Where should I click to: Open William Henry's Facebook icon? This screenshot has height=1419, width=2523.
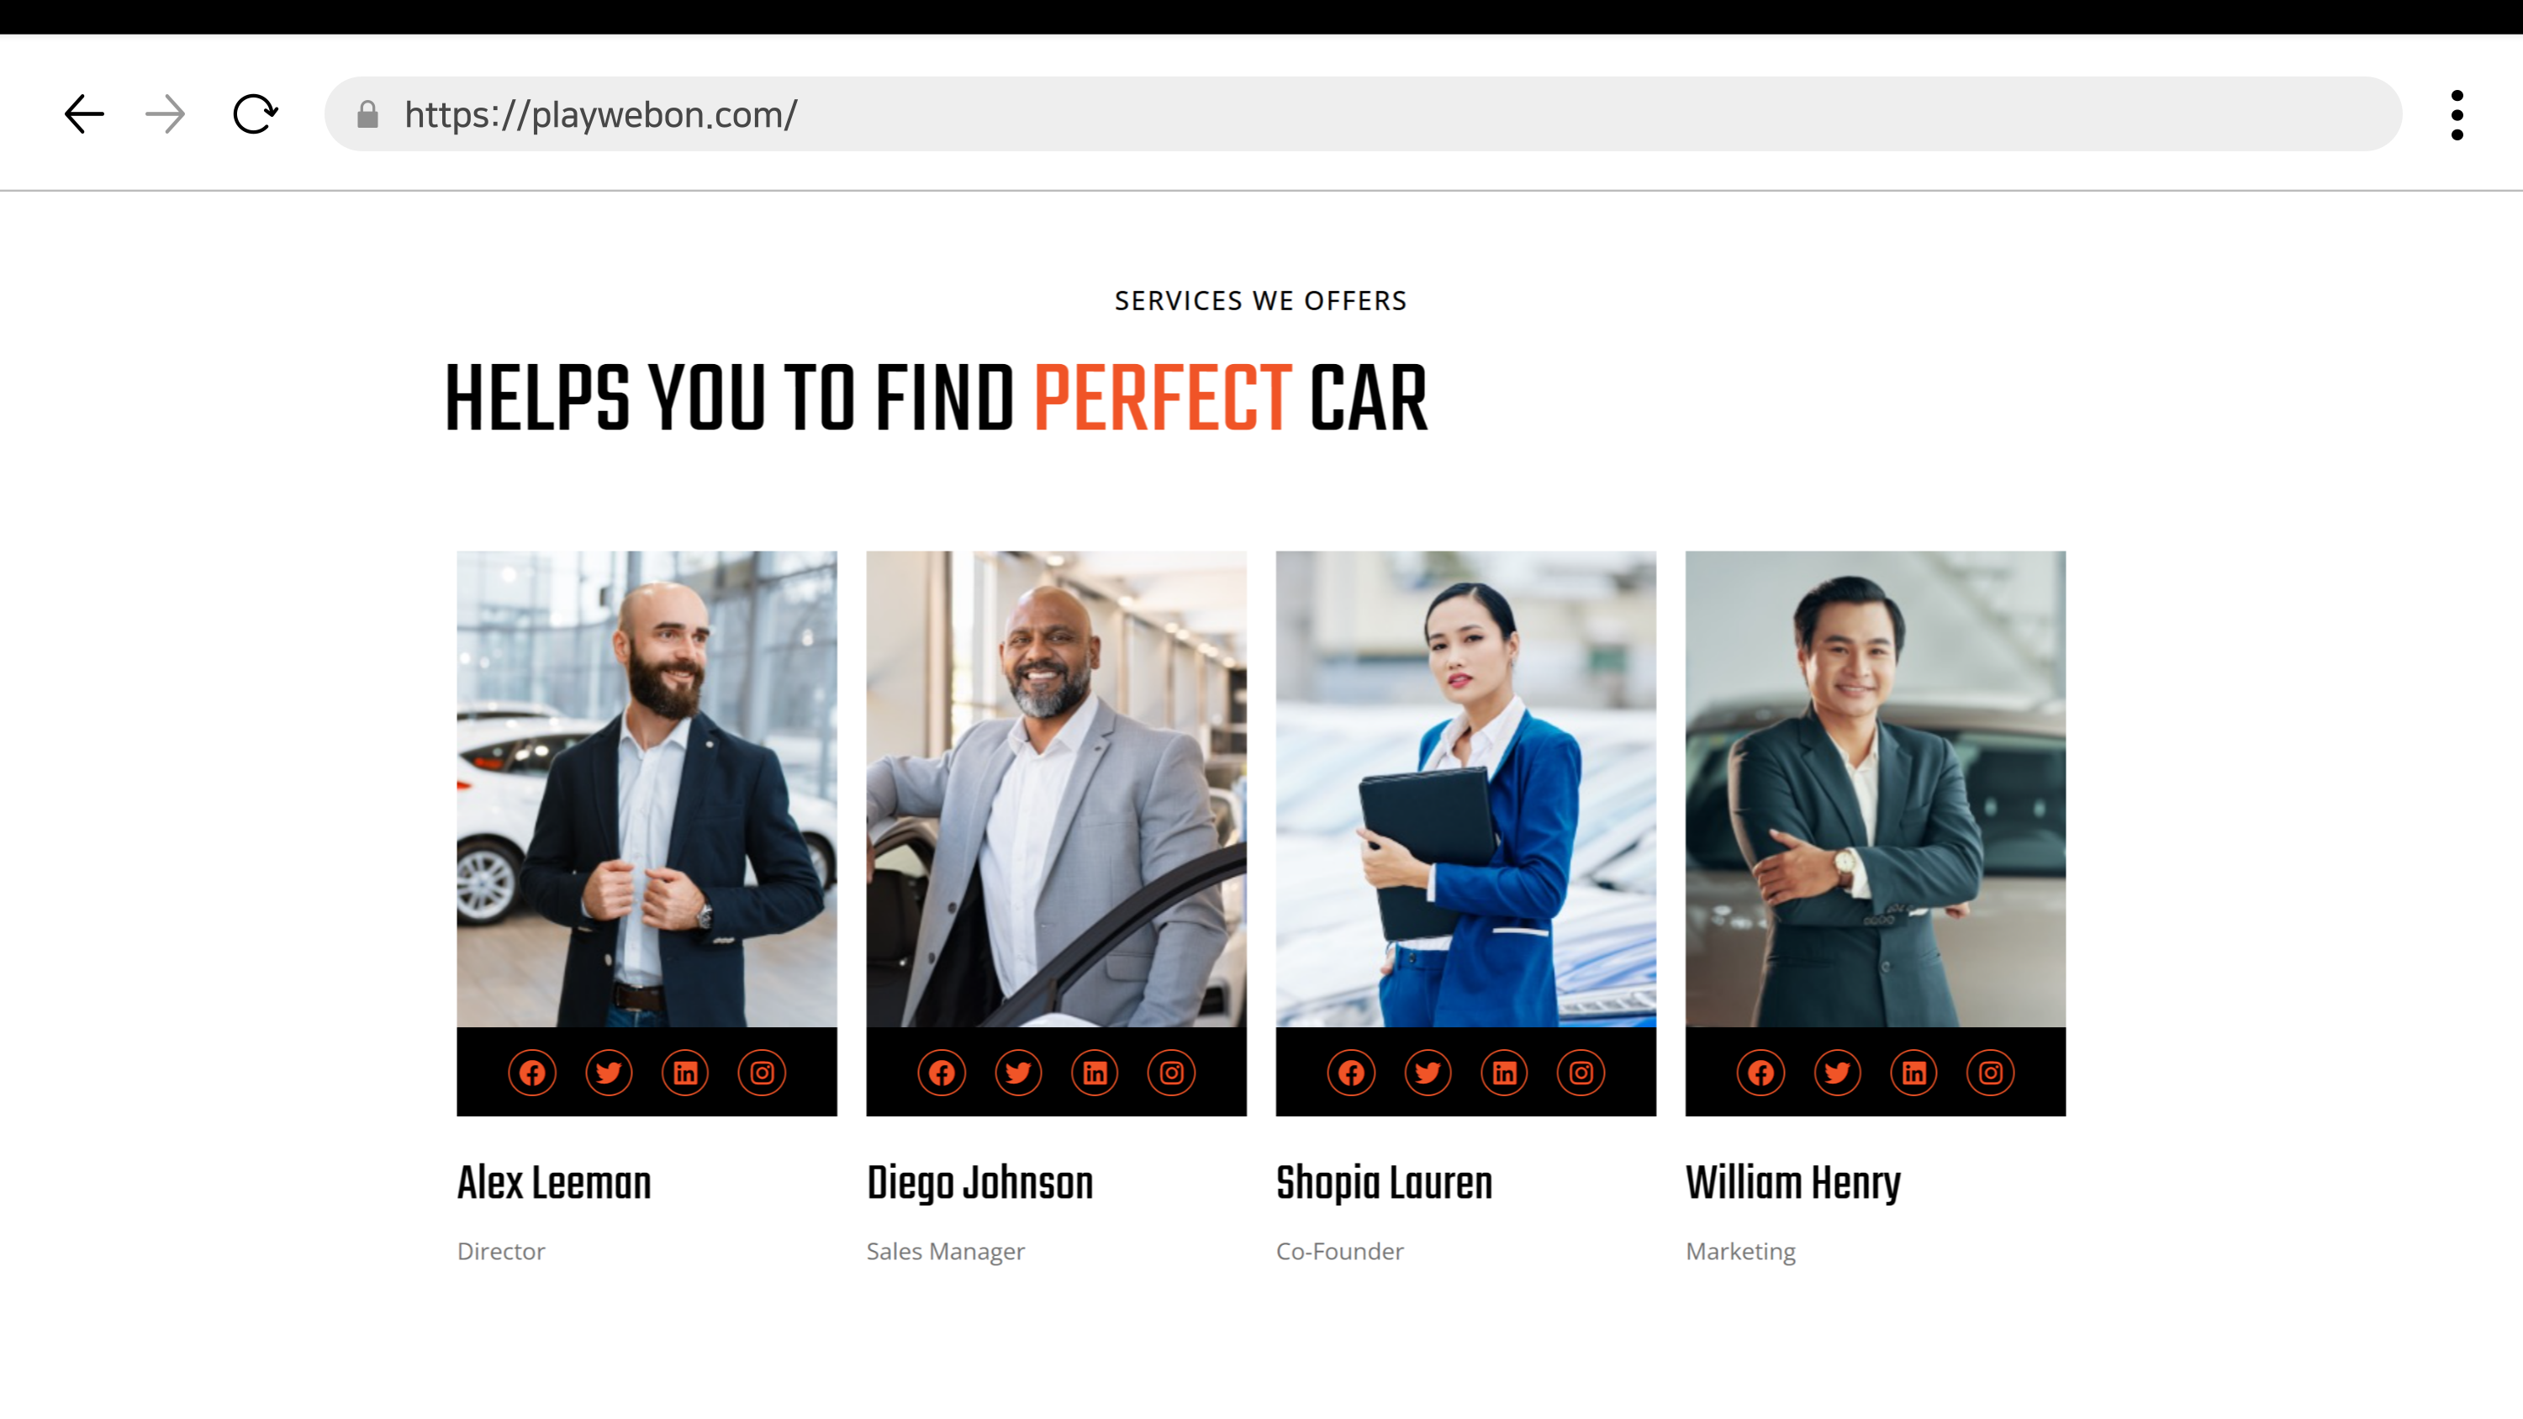(1761, 1073)
